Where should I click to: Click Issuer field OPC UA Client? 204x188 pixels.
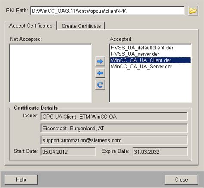114,117
